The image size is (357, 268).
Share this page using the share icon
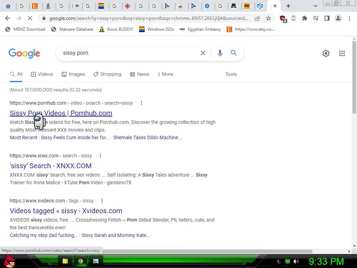point(257,18)
